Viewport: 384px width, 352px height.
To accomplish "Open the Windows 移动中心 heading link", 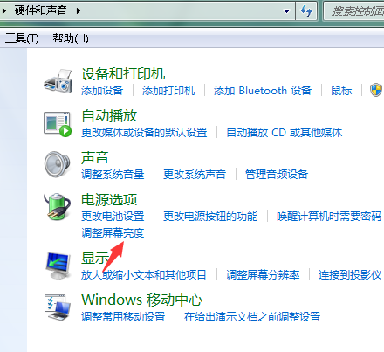I will point(142,300).
